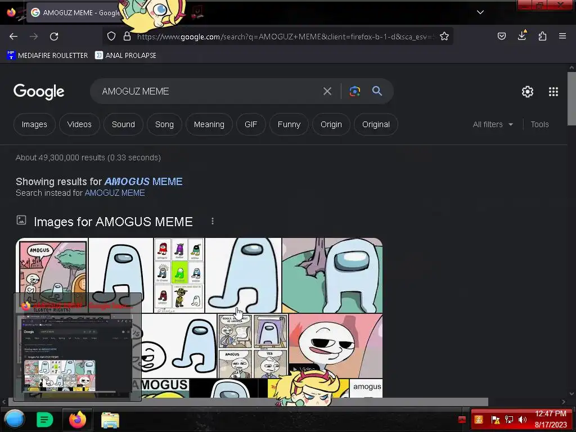Filter results by Images
The image size is (576, 432).
click(34, 124)
